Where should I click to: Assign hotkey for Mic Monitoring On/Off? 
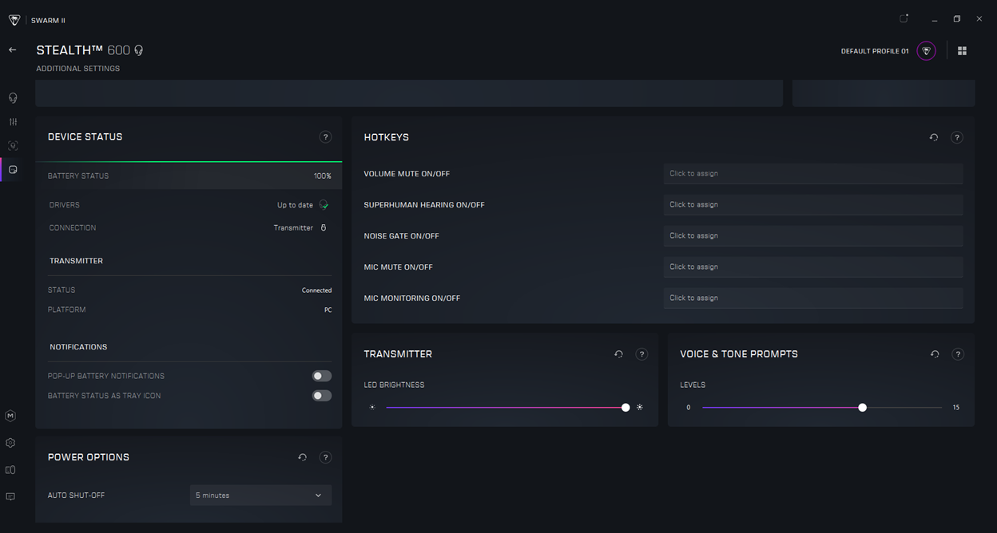813,298
